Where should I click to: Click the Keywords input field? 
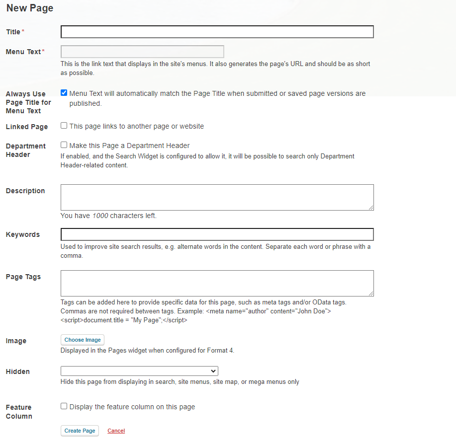tap(217, 234)
